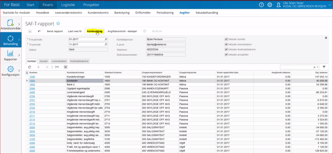
Task: Open account link 1920
Action: [x=32, y=85]
